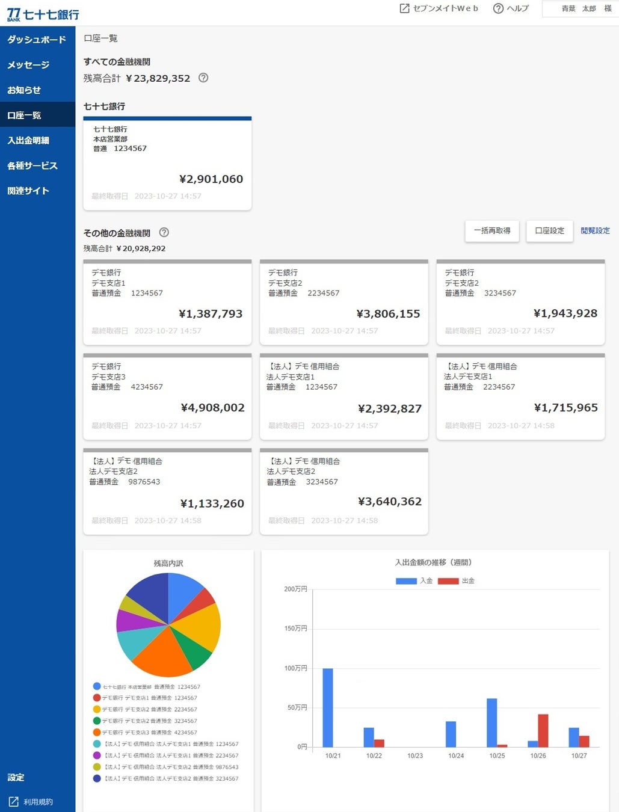619x812 pixels.
Task: Toggle the blue 入金 legend swatch
Action: (406, 581)
